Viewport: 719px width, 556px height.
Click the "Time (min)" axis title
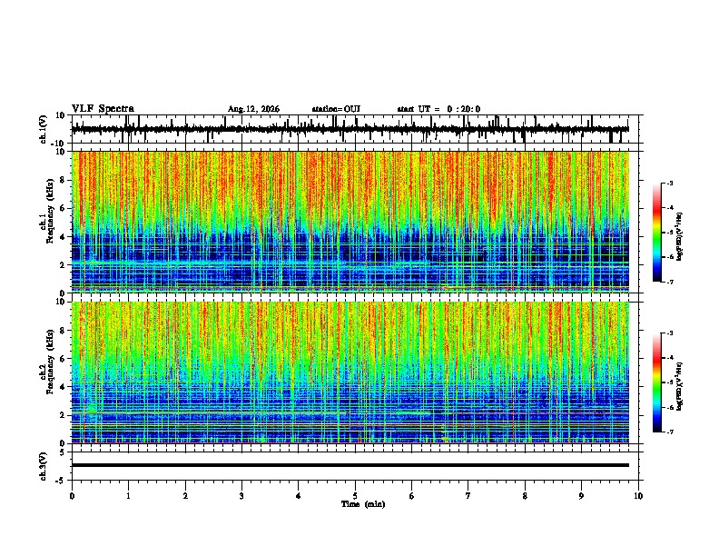363,504
